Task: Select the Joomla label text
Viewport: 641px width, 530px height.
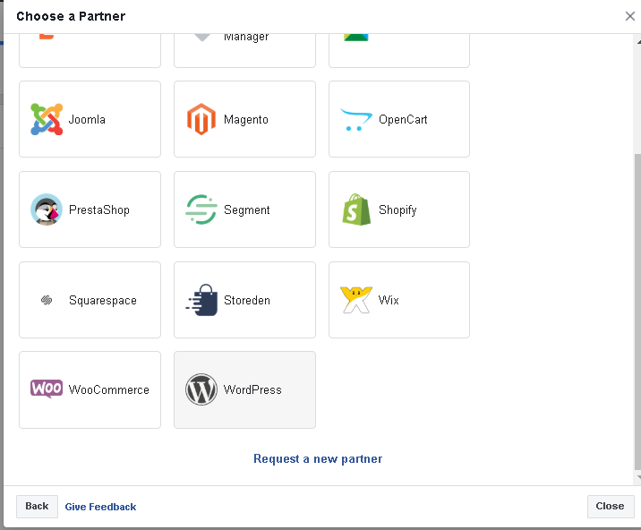Action: click(x=87, y=119)
